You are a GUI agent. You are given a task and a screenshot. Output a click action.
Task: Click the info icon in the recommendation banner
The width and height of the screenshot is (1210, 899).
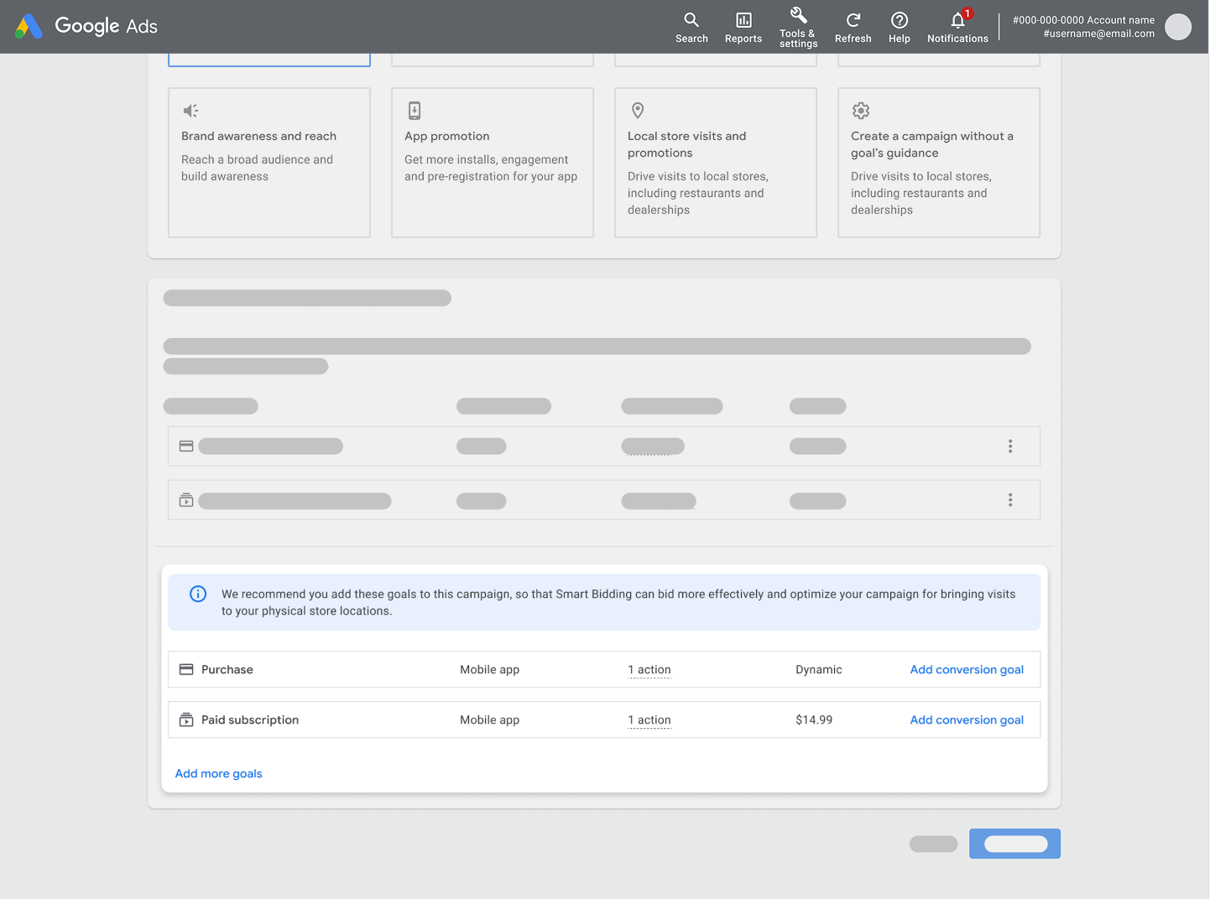(x=198, y=594)
